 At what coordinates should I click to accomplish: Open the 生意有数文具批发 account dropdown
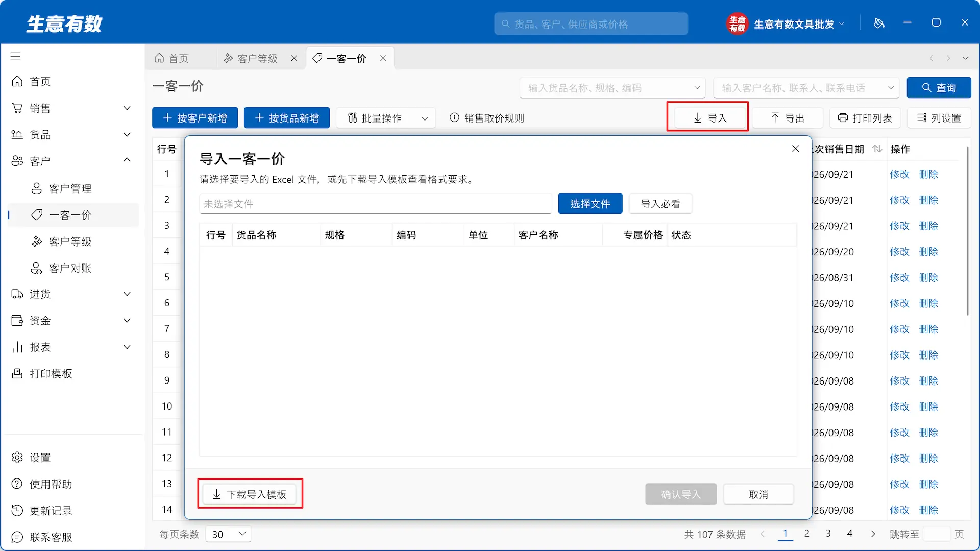click(799, 24)
